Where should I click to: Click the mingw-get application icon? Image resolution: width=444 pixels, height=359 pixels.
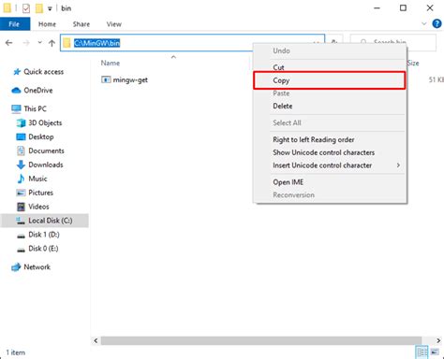click(106, 79)
